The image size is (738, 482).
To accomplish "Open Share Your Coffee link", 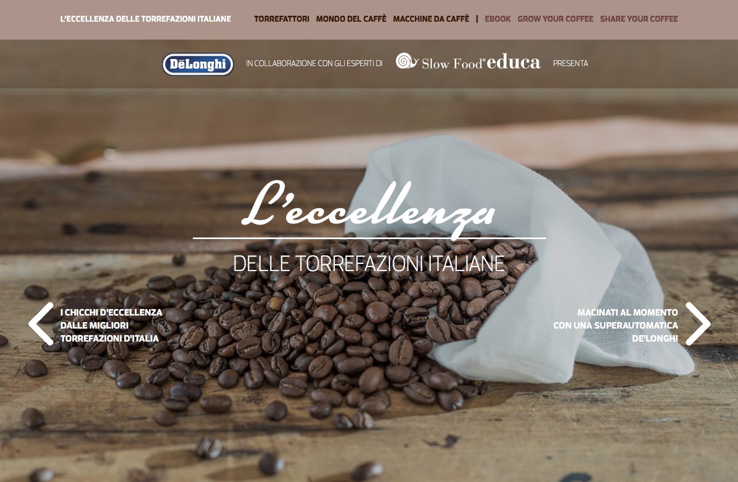I will tap(639, 19).
